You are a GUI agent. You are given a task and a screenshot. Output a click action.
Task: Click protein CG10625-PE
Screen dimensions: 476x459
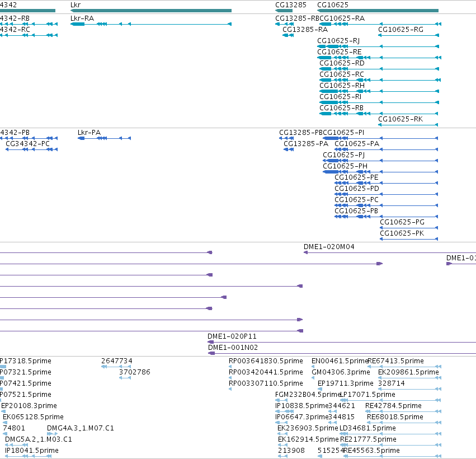click(x=386, y=183)
